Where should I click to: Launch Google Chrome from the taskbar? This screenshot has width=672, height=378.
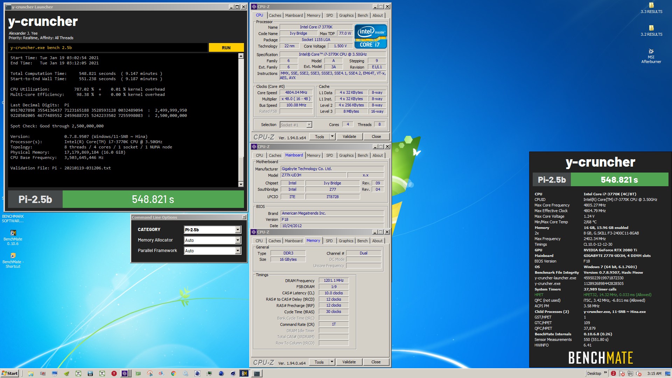(x=173, y=373)
